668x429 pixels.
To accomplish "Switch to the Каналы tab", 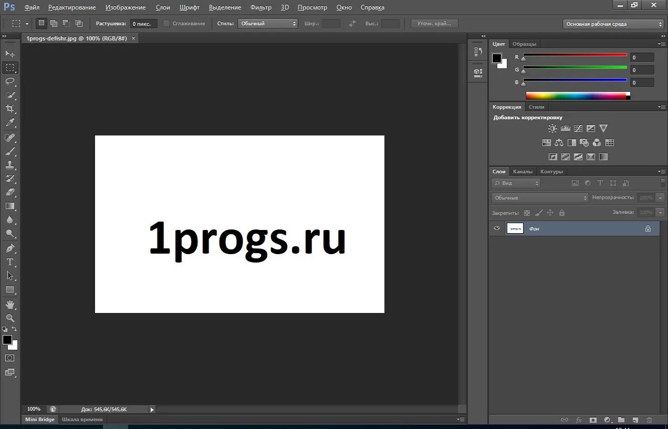I will pos(523,172).
